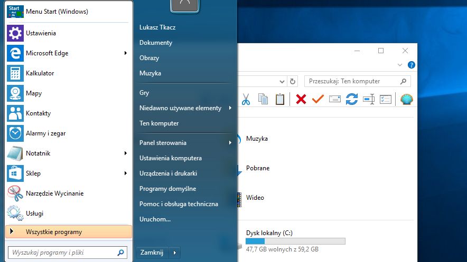
Task: Open Sklep store icon
Action: (x=15, y=173)
